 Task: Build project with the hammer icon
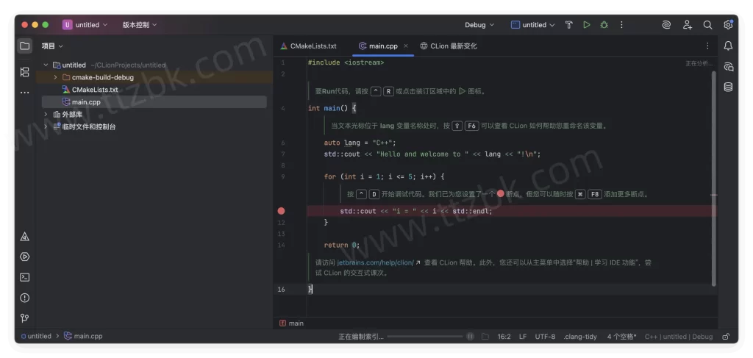(568, 25)
